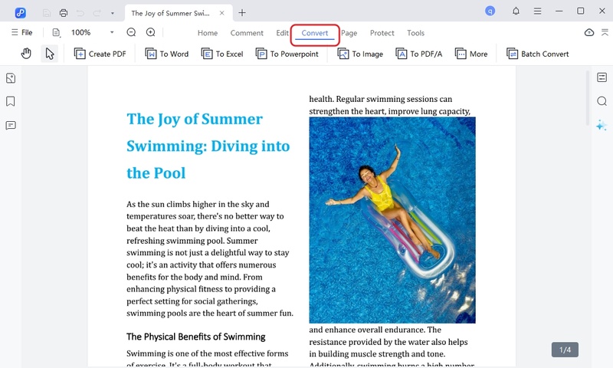Open the File menu
The image size is (613, 368).
(21, 32)
